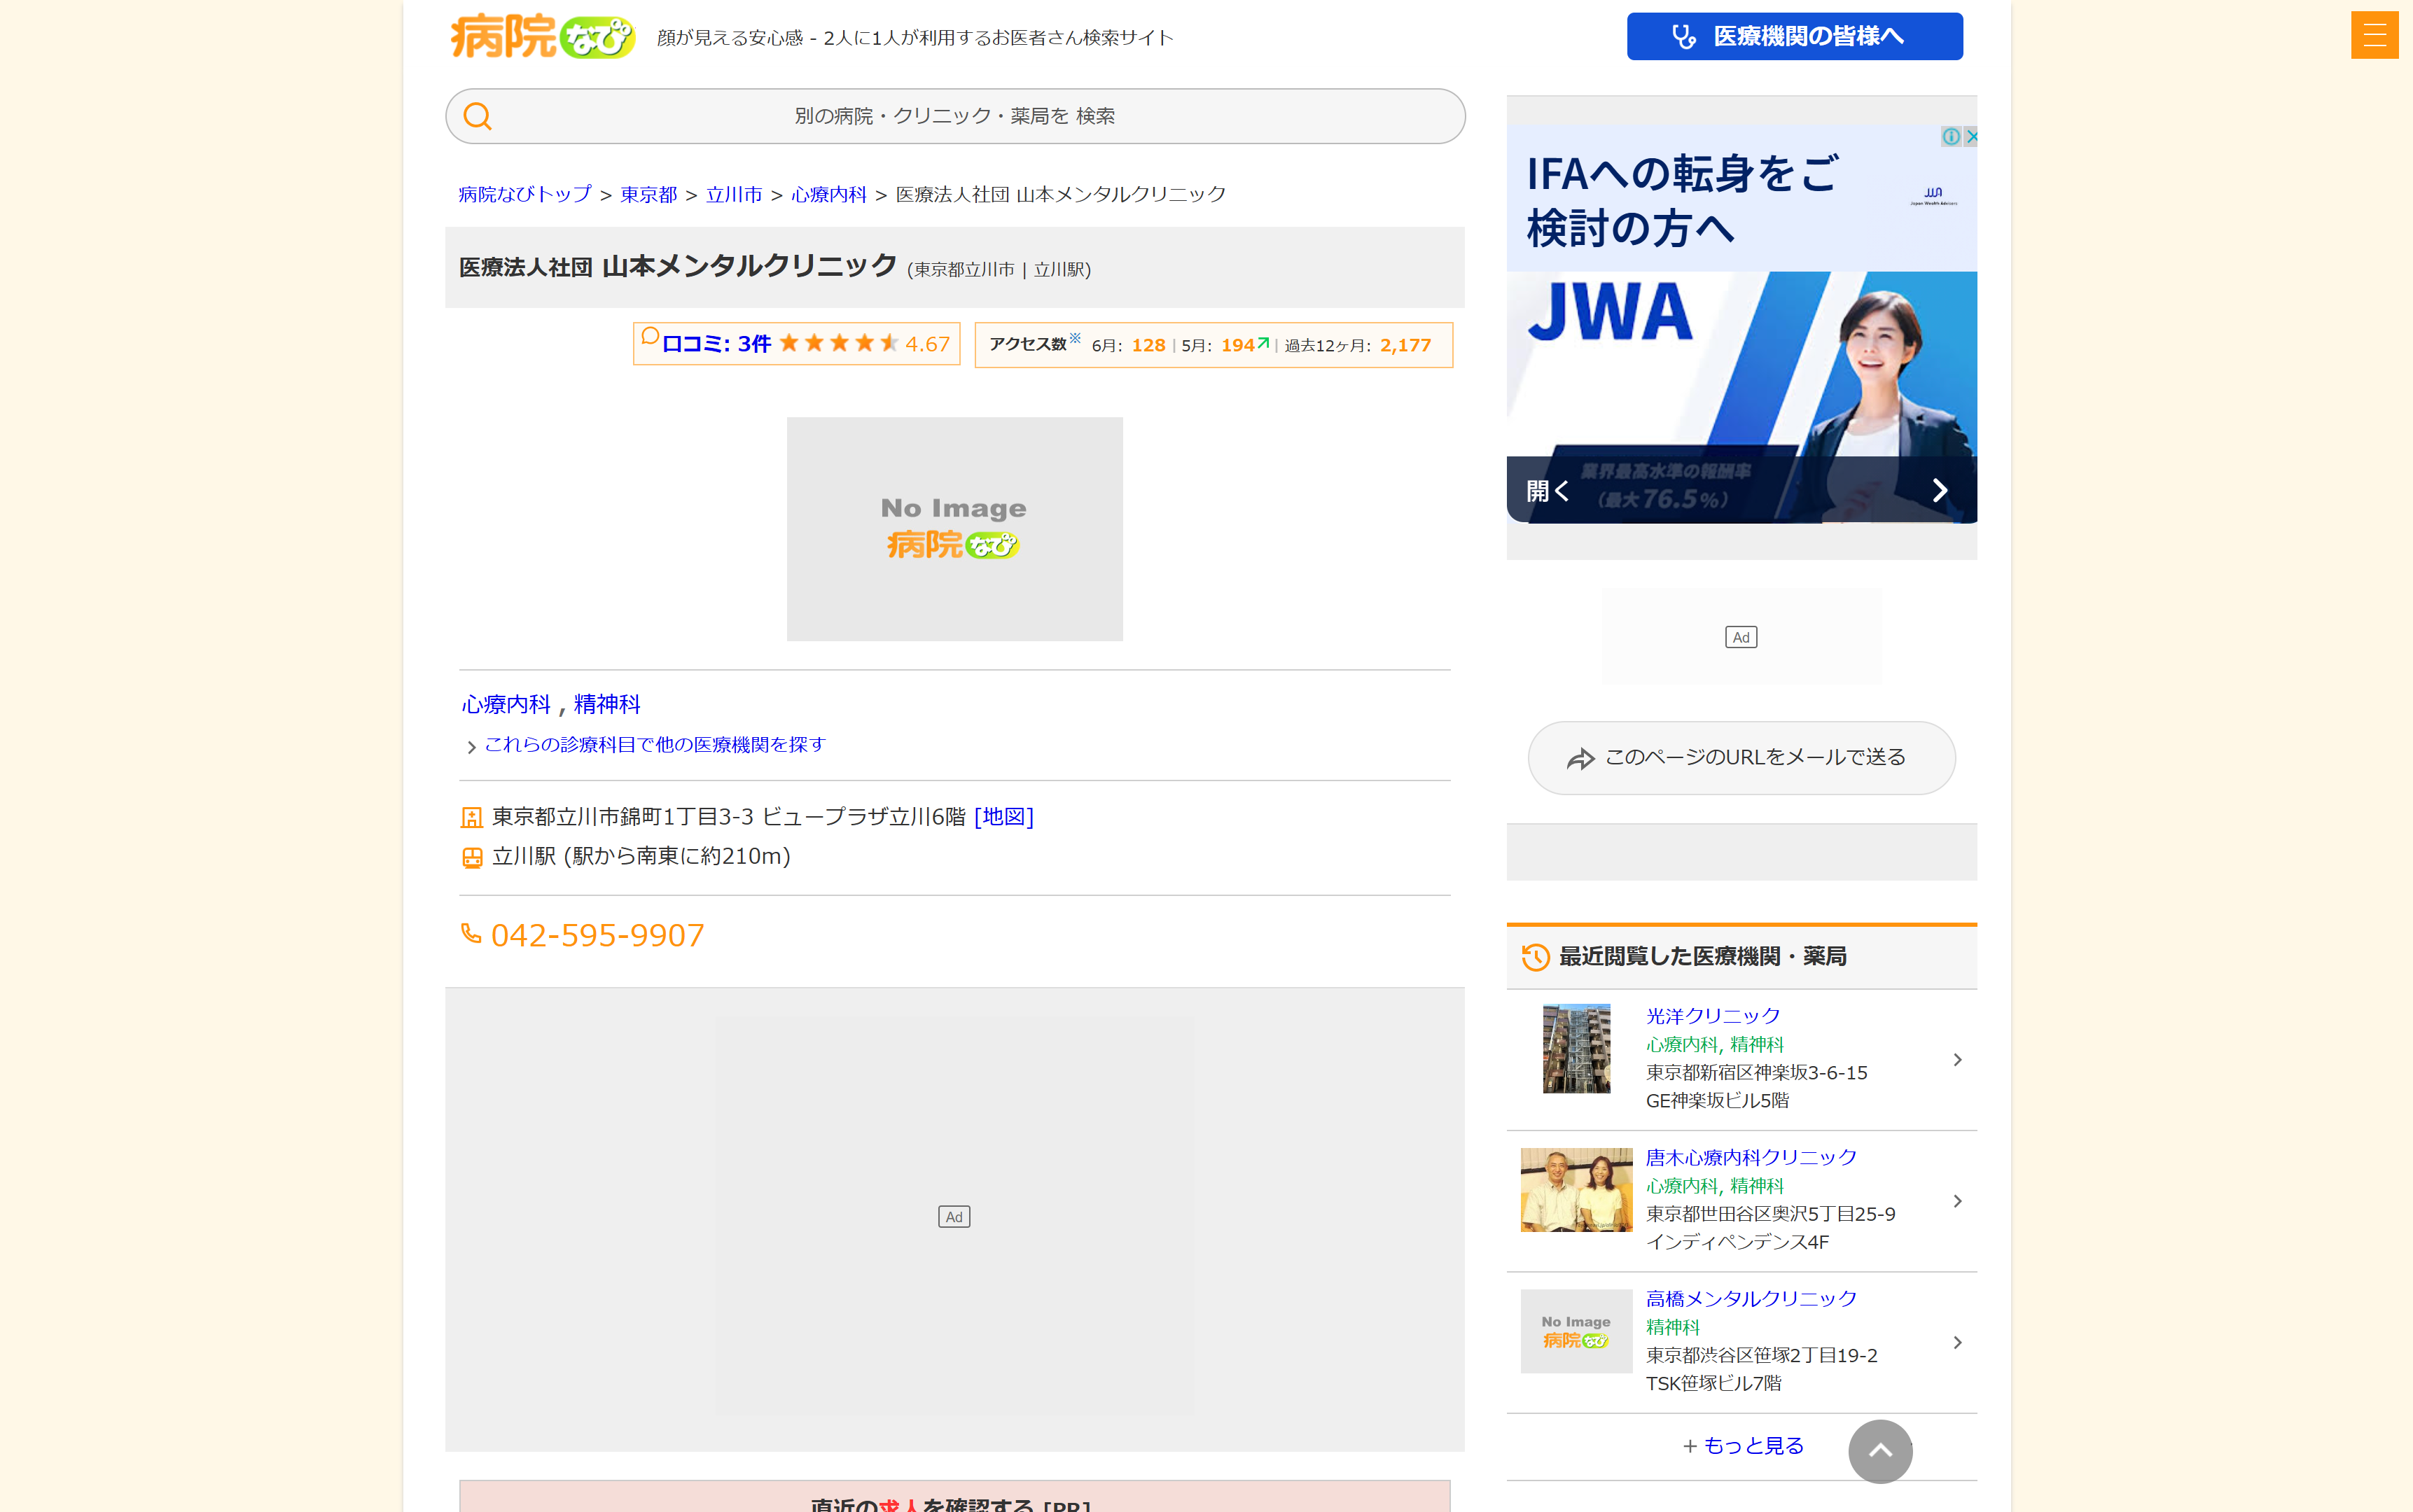2413x1512 pixels.
Task: Click 医療機関の皆様へ button
Action: (x=1795, y=36)
